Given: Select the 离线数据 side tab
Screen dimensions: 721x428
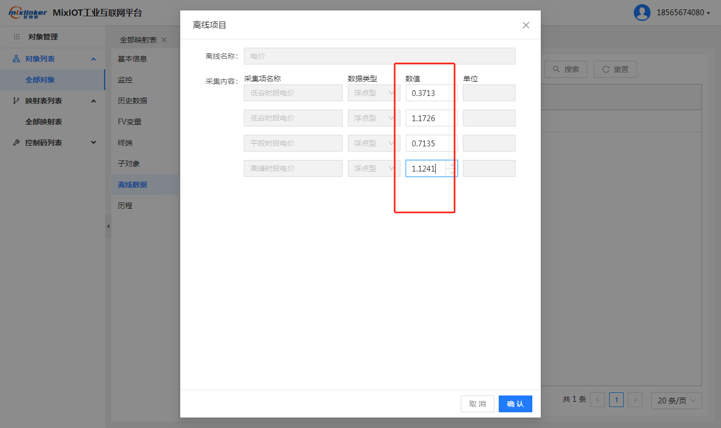Looking at the screenshot, I should [132, 185].
